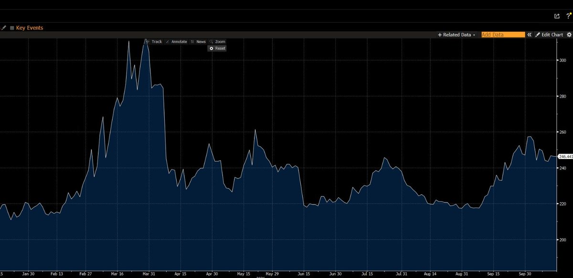Click the Mar 31 date label
Screen dimensions: 573x278
[x=149, y=275]
